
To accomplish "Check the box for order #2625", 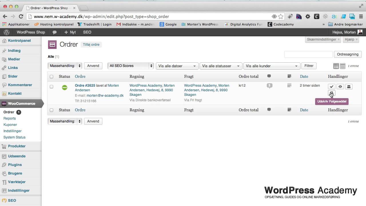I will pyautogui.click(x=51, y=87).
